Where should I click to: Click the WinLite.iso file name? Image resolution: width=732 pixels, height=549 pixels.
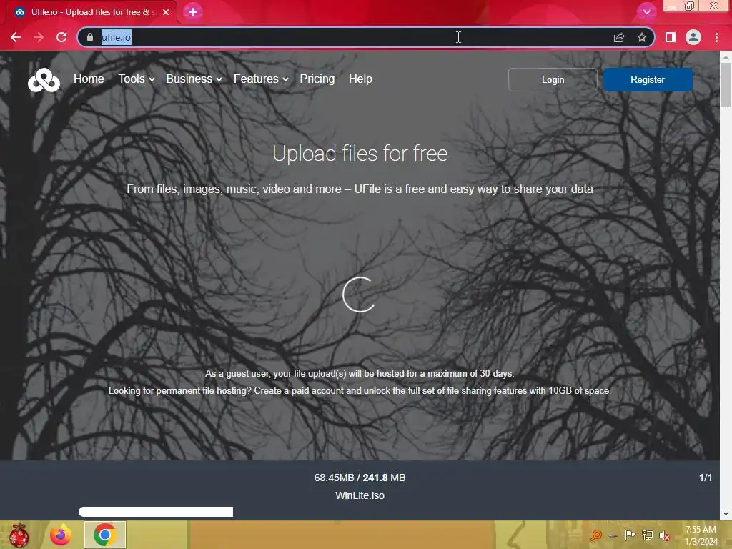(x=360, y=495)
